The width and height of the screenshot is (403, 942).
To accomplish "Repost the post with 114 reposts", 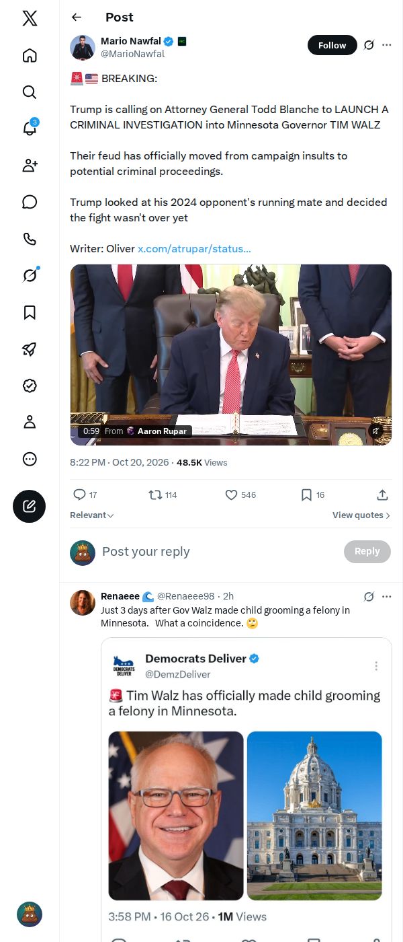I will pyautogui.click(x=163, y=495).
